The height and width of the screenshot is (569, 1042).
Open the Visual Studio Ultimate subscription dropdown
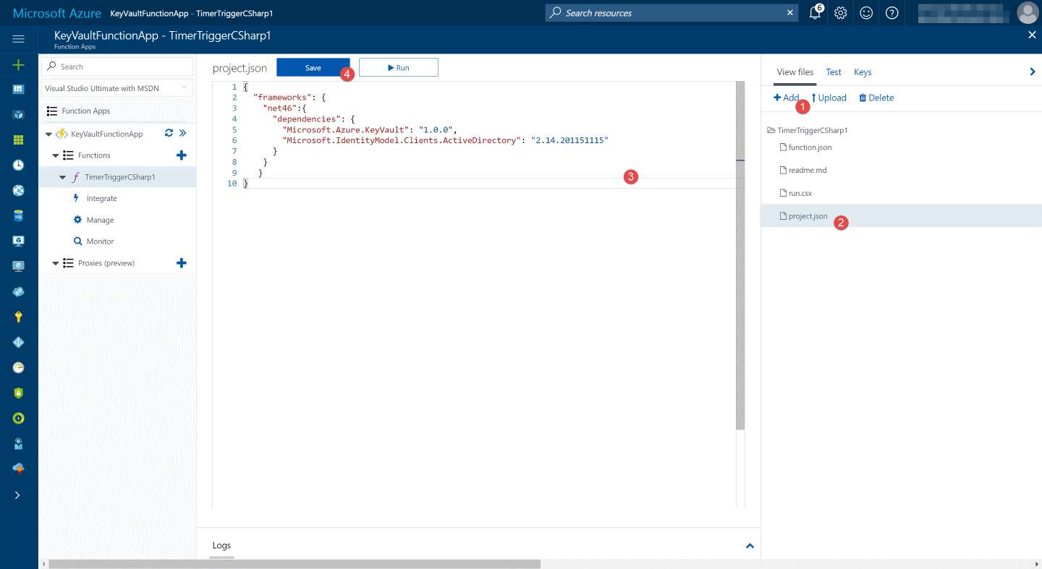coord(117,88)
